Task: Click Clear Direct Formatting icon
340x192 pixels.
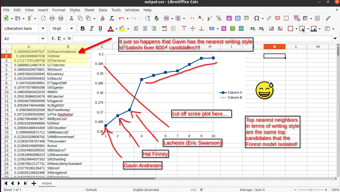Action: (x=111, y=18)
